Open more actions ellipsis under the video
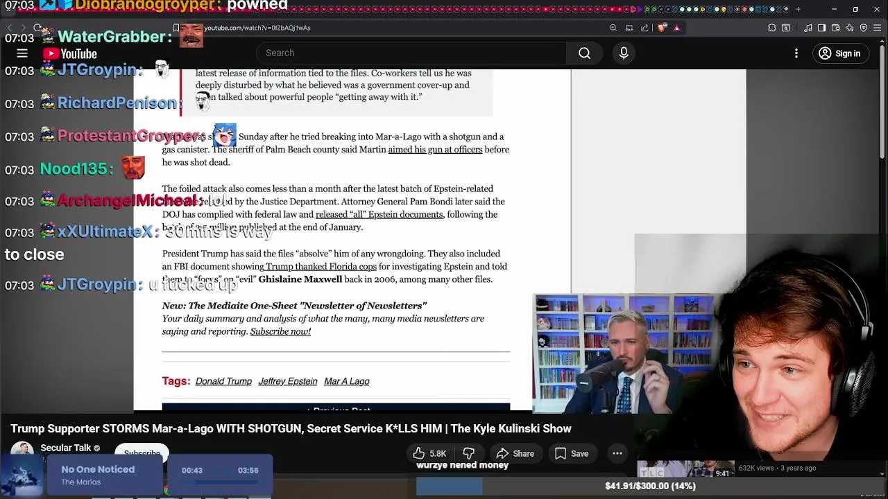 coord(617,453)
